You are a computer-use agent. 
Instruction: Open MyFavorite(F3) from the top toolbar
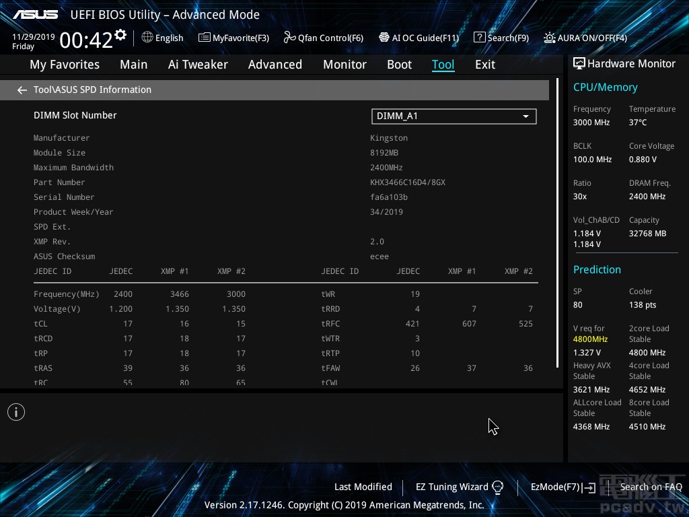tap(233, 38)
